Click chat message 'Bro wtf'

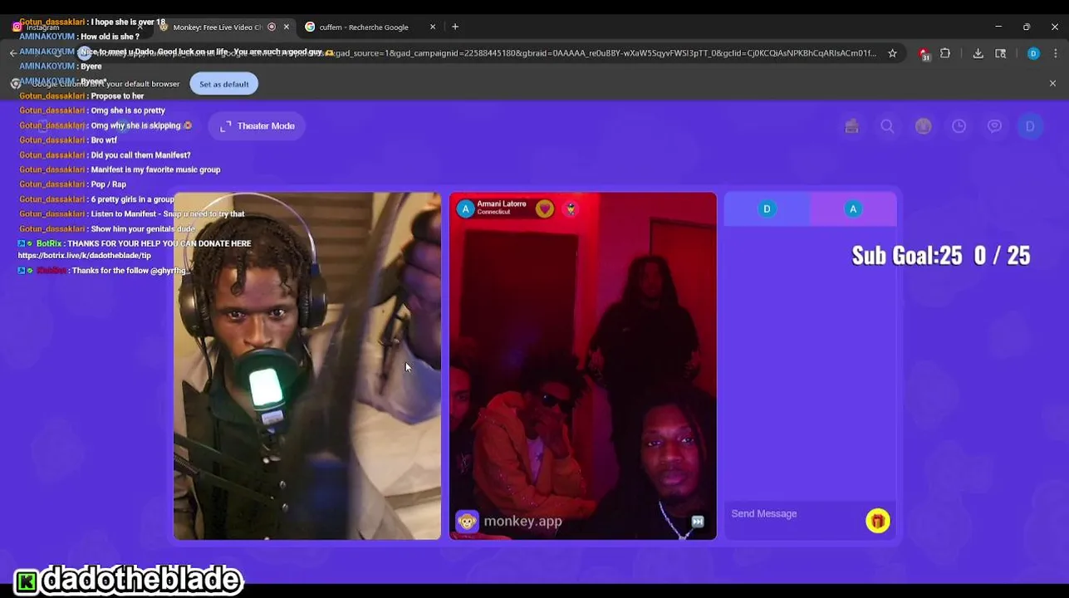click(x=104, y=140)
